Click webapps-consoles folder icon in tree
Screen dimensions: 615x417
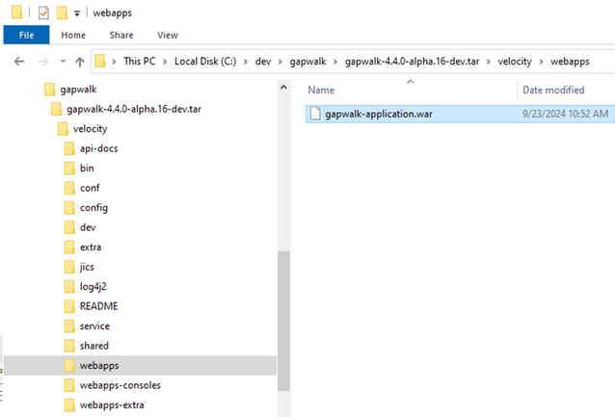tap(69, 385)
